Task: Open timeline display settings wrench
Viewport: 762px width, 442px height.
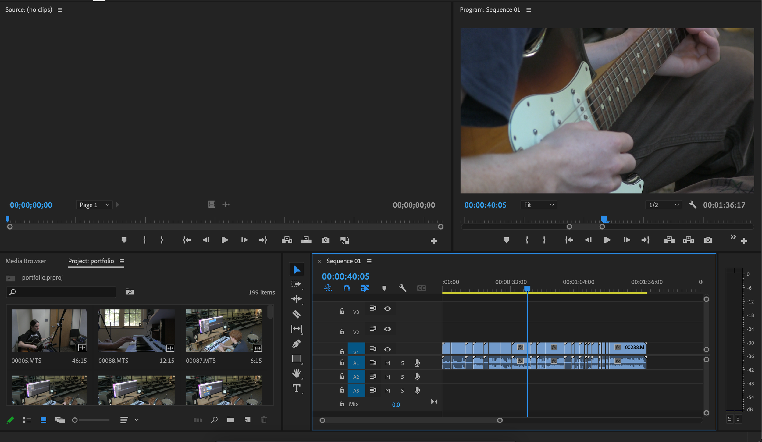Action: click(x=402, y=288)
